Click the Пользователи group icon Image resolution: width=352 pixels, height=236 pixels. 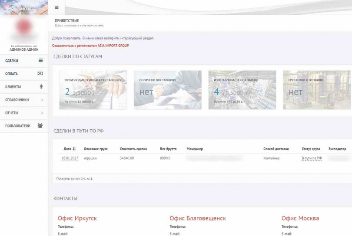40,126
